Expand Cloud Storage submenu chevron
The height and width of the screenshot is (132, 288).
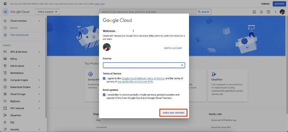click(x=39, y=94)
